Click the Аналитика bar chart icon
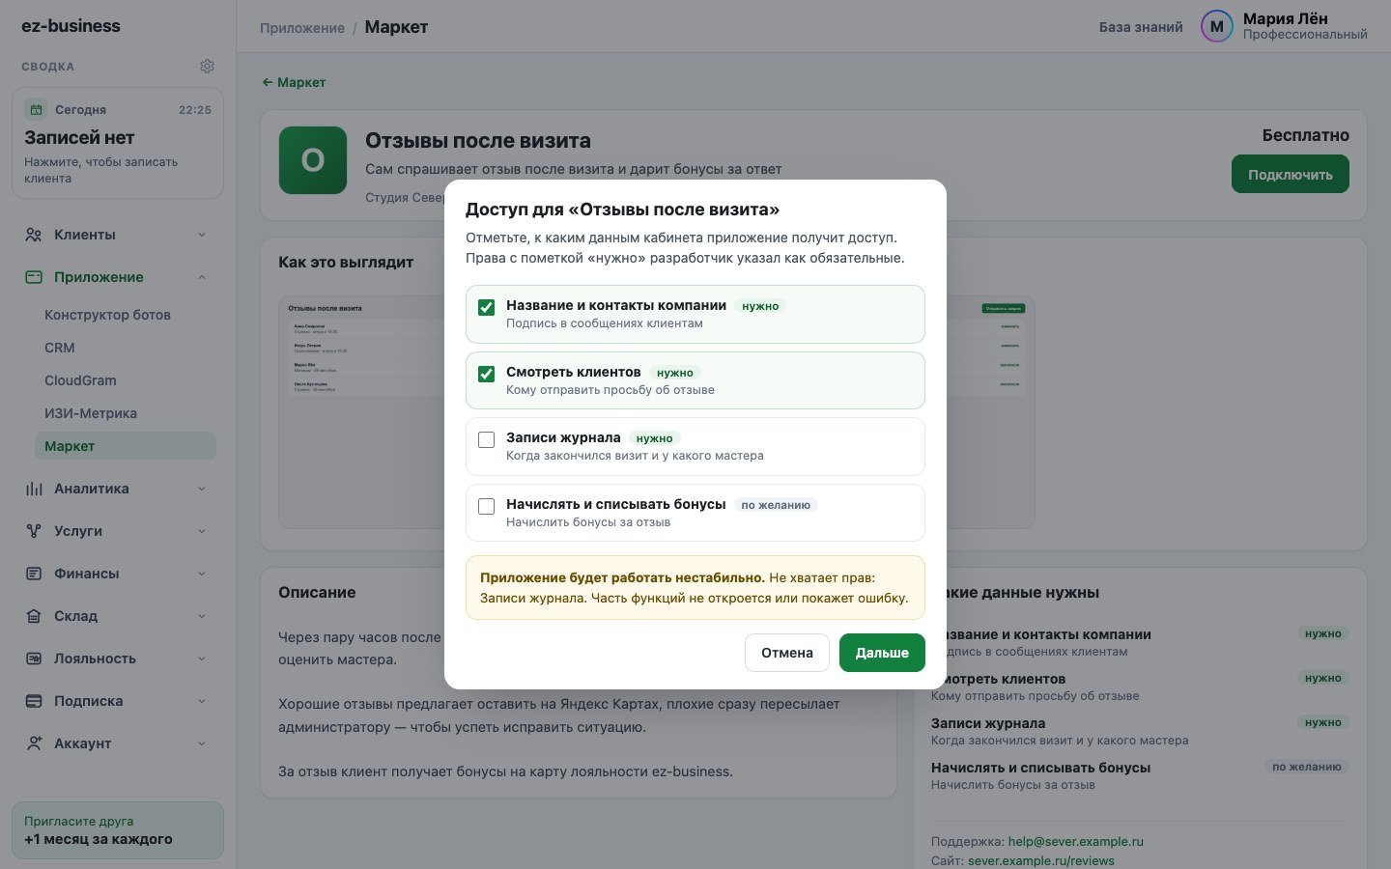The width and height of the screenshot is (1391, 869). (x=34, y=489)
